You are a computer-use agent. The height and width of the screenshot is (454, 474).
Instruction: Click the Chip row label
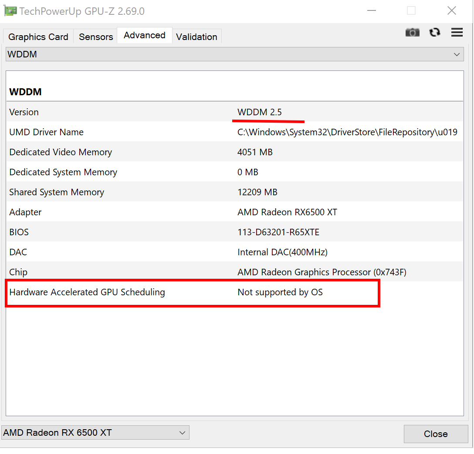pyautogui.click(x=18, y=272)
